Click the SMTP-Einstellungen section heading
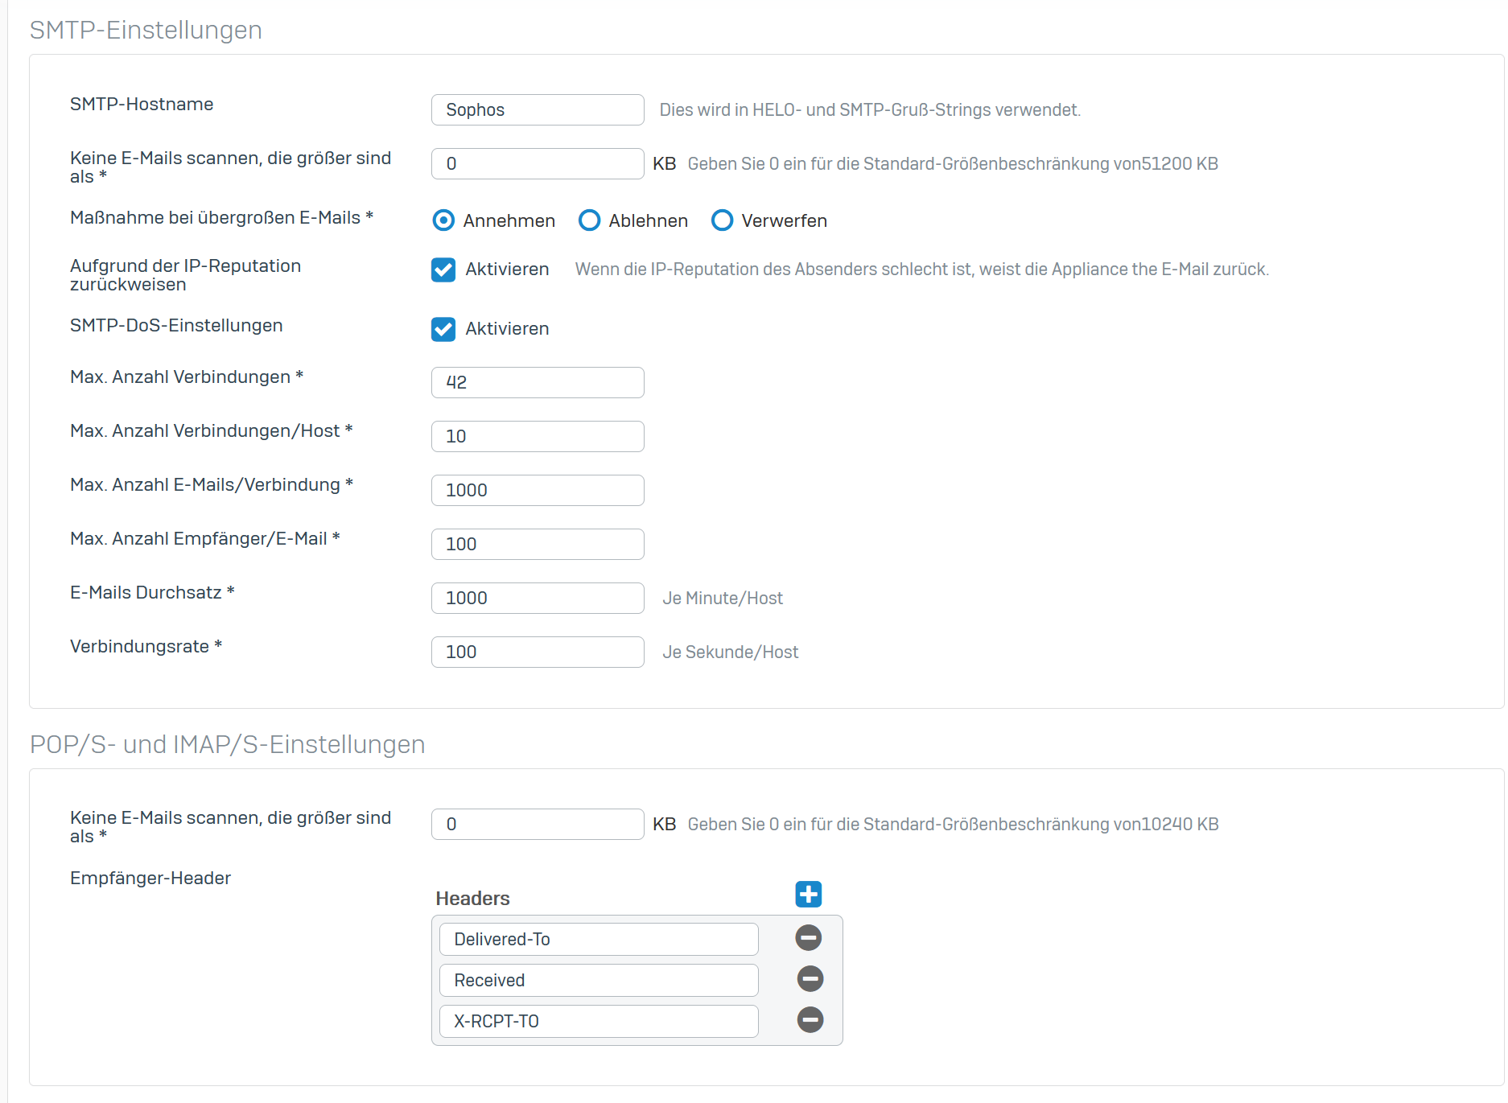 click(x=146, y=30)
